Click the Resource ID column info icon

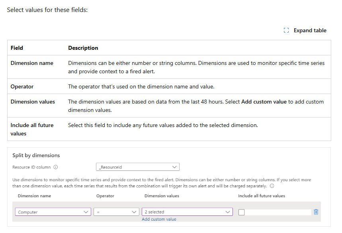(56, 167)
